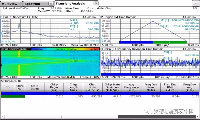Select the highlighted blue chirp result row
This screenshot has height=120, width=200.
tap(100, 93)
